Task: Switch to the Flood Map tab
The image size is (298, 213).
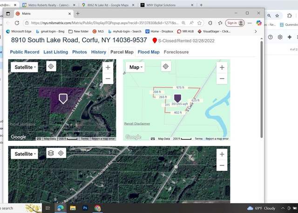Action: tap(149, 52)
